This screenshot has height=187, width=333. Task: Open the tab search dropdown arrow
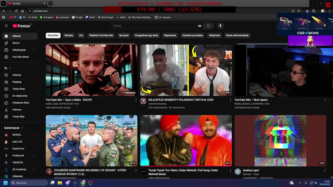[x=3, y=4]
